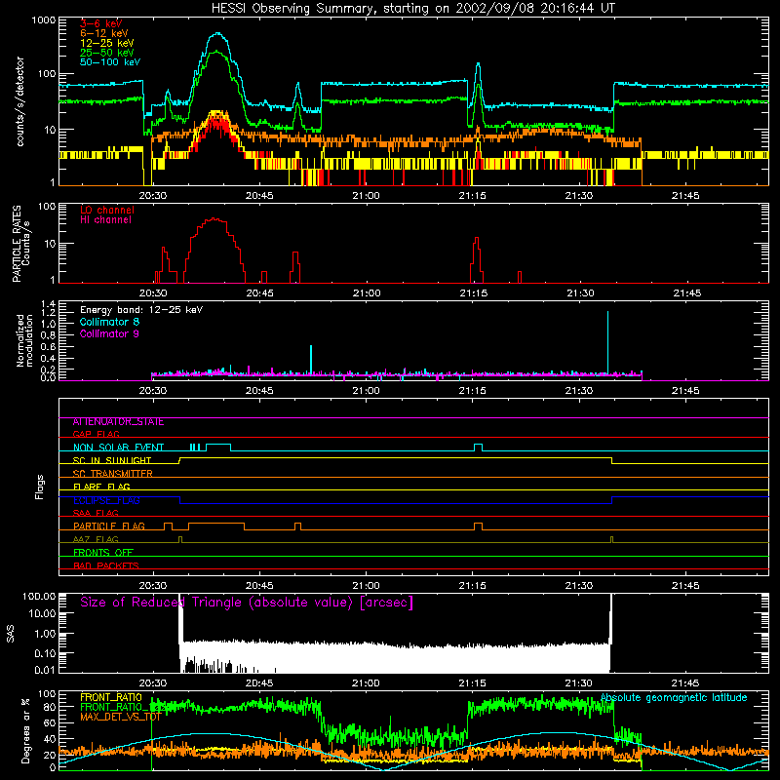Screen dimensions: 780x780
Task: Click the PARTICLE RATES axis label
Action: click(17, 243)
